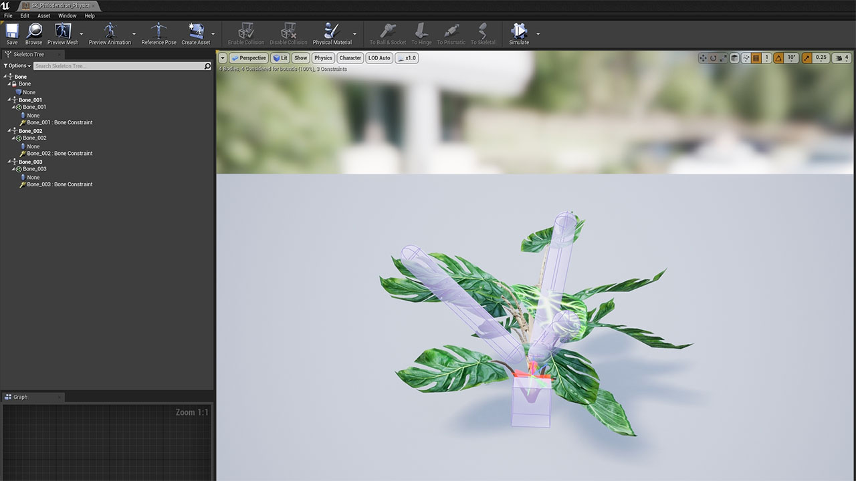856x481 pixels.
Task: Convert constraint with To Prismatic icon
Action: pyautogui.click(x=451, y=33)
